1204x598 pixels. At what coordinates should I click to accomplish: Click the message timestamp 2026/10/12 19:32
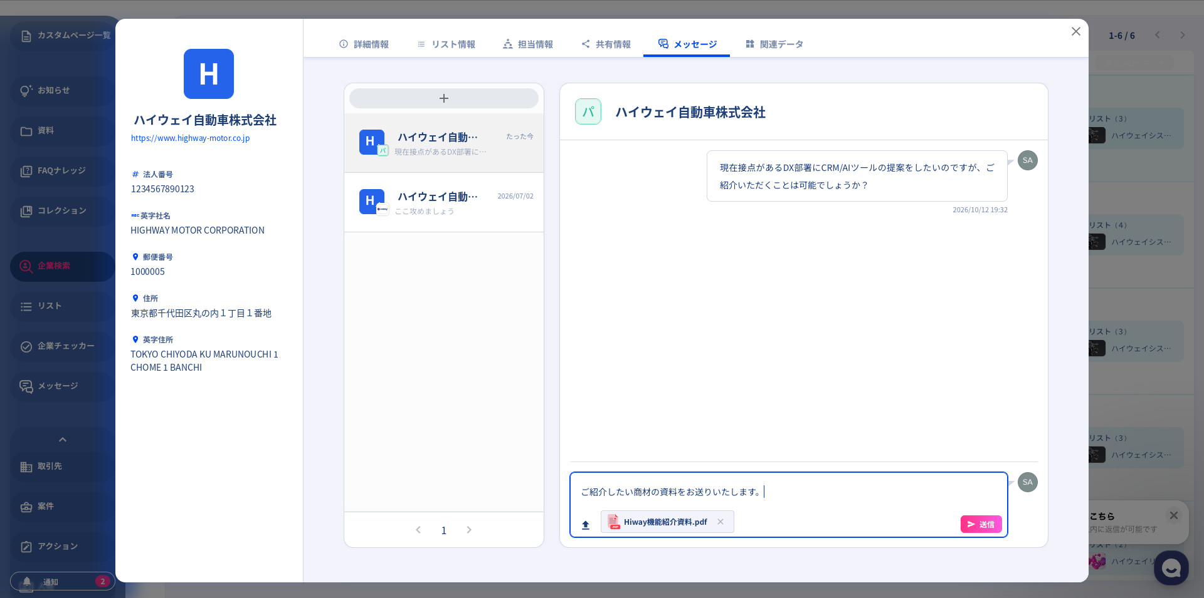click(980, 210)
